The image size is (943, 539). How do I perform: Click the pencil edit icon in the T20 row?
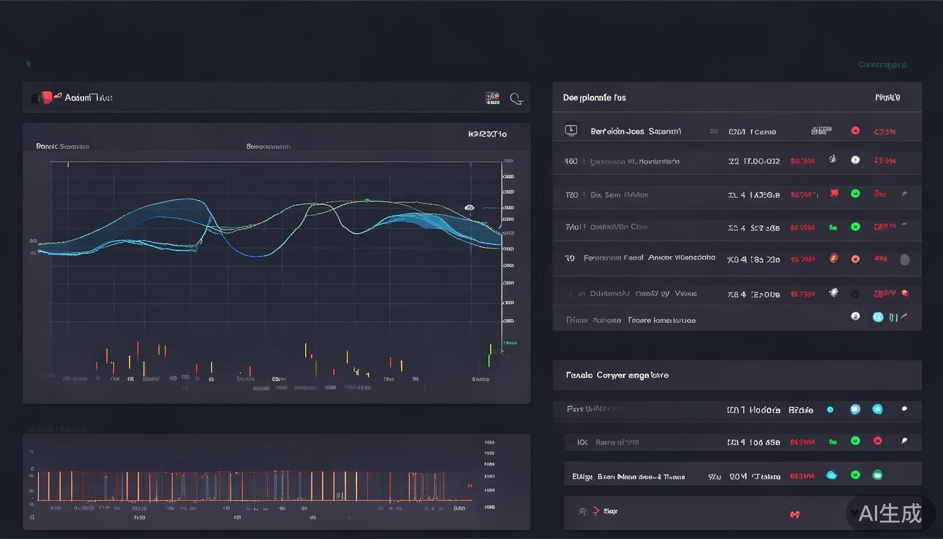click(x=904, y=194)
